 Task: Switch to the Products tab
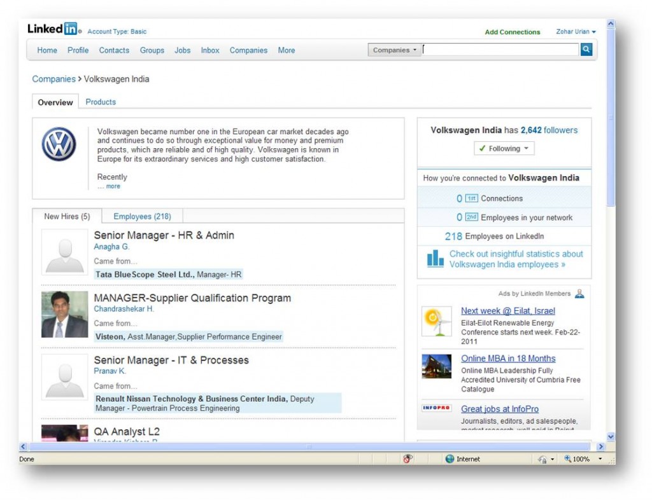point(101,102)
